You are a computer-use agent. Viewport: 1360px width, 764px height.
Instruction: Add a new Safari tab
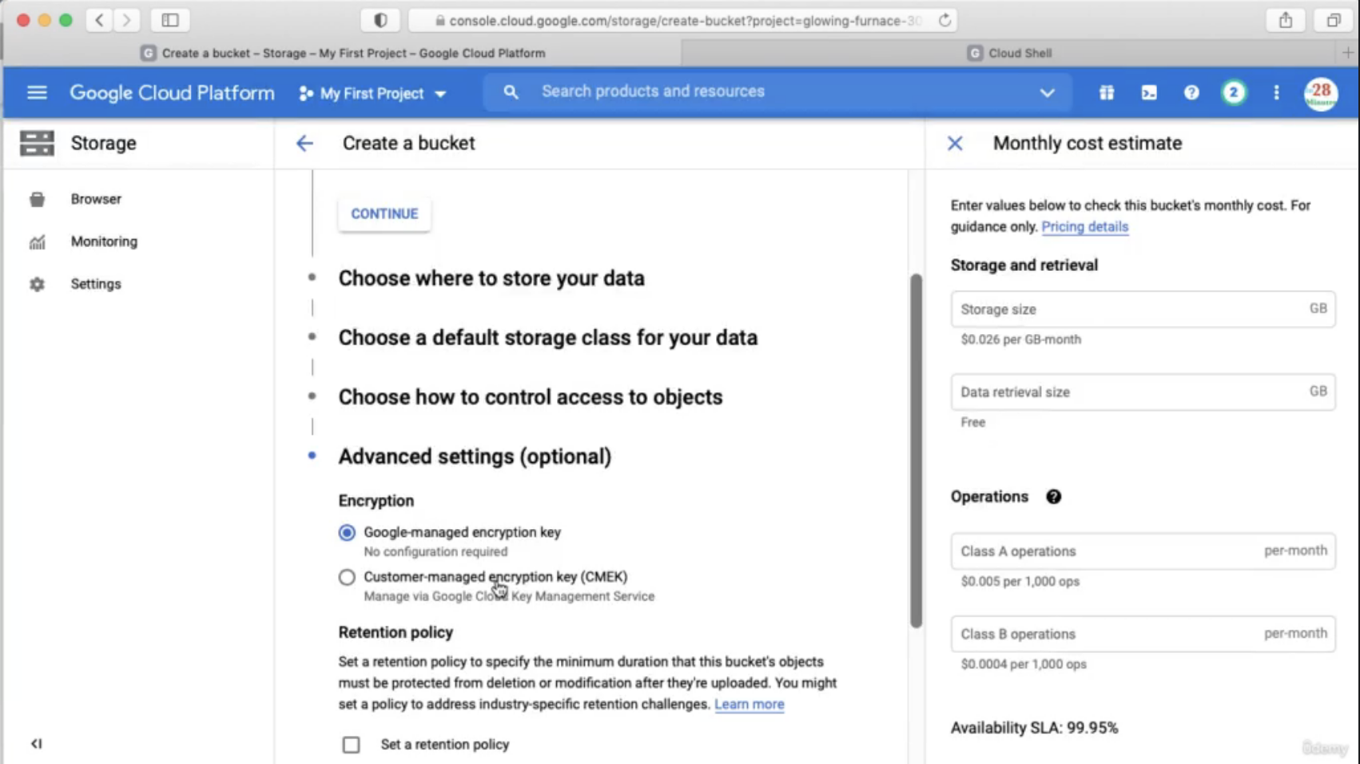[1348, 53]
